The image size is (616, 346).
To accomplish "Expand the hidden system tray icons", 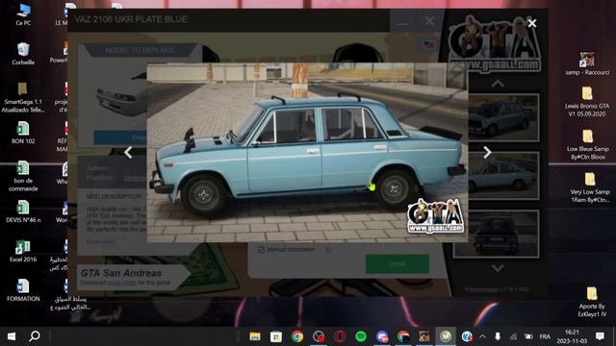I will (482, 336).
